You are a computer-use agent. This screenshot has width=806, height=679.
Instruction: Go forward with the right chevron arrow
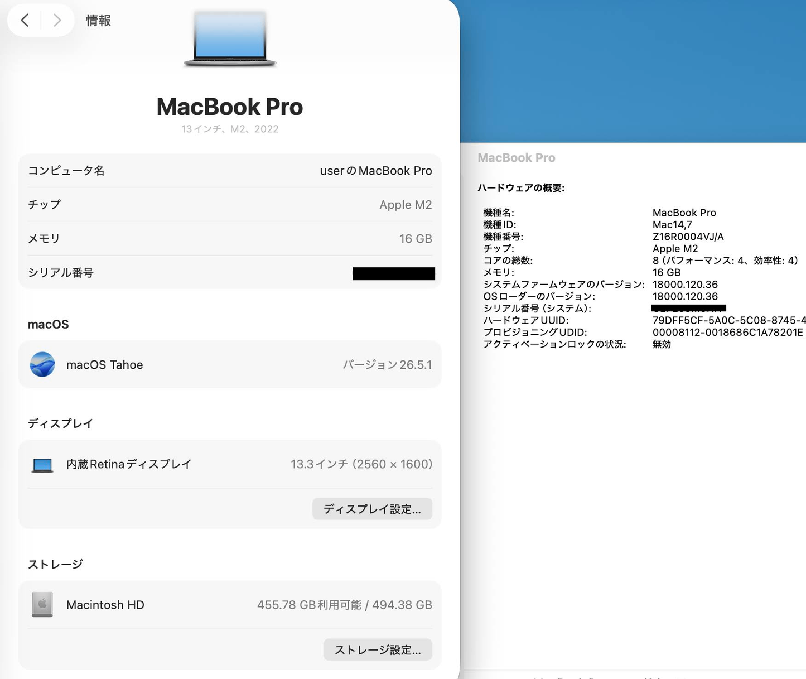57,21
